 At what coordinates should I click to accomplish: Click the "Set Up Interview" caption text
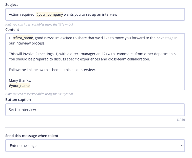pos(22,110)
